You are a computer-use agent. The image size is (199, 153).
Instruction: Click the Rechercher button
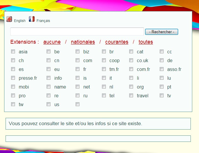[161, 32]
